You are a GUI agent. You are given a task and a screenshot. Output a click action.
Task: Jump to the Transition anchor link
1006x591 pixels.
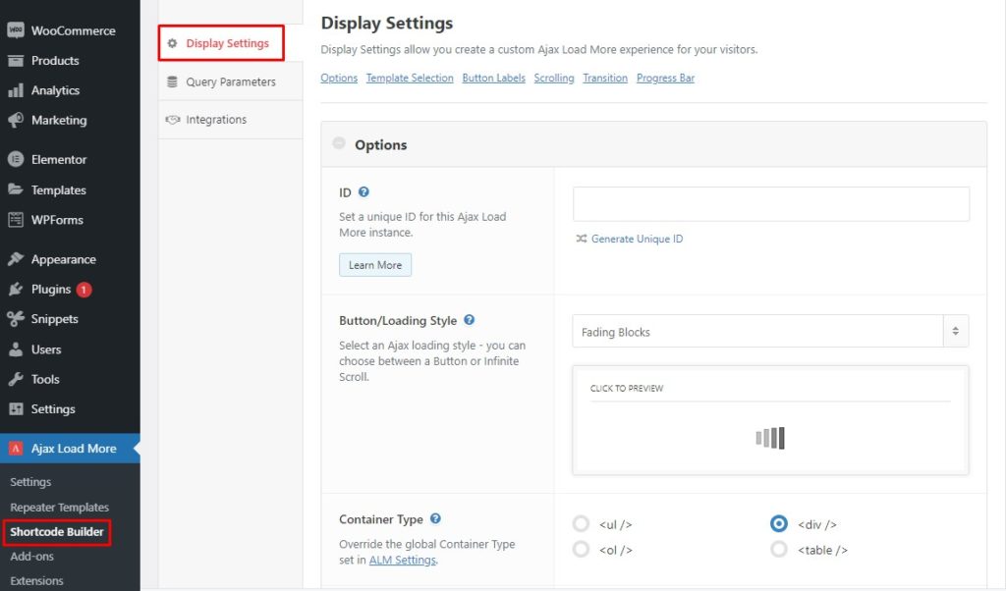click(605, 78)
